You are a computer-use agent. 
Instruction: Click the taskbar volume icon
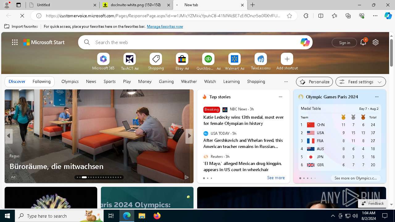pyautogui.click(x=355, y=216)
